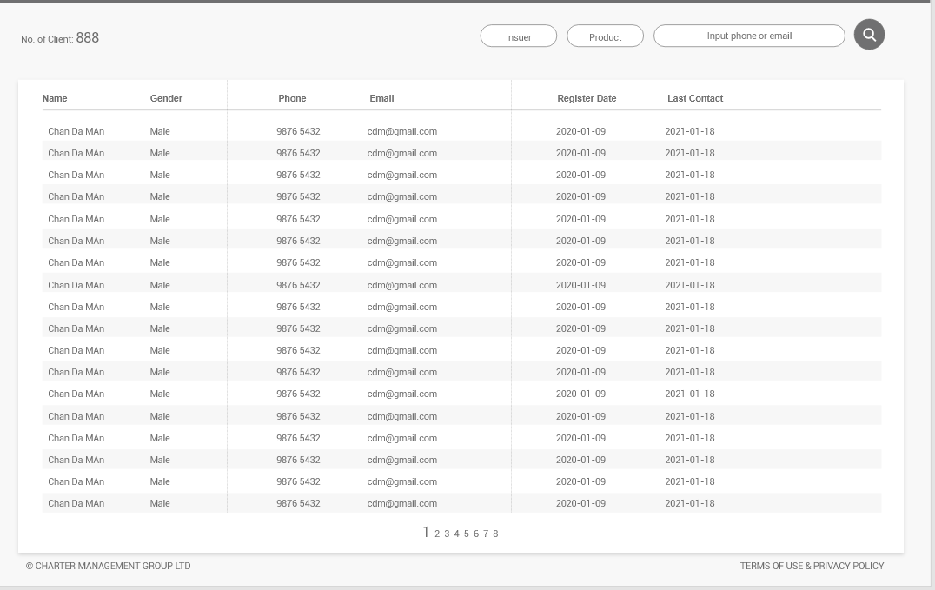The width and height of the screenshot is (935, 590).
Task: Sort by the Gender column header
Action: [166, 98]
